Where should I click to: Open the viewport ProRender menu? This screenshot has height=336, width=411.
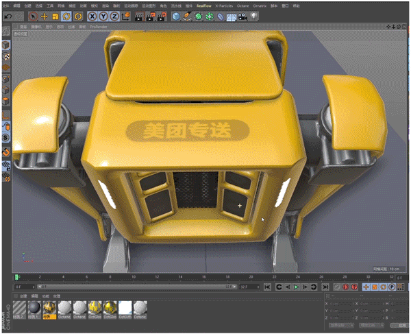click(98, 27)
